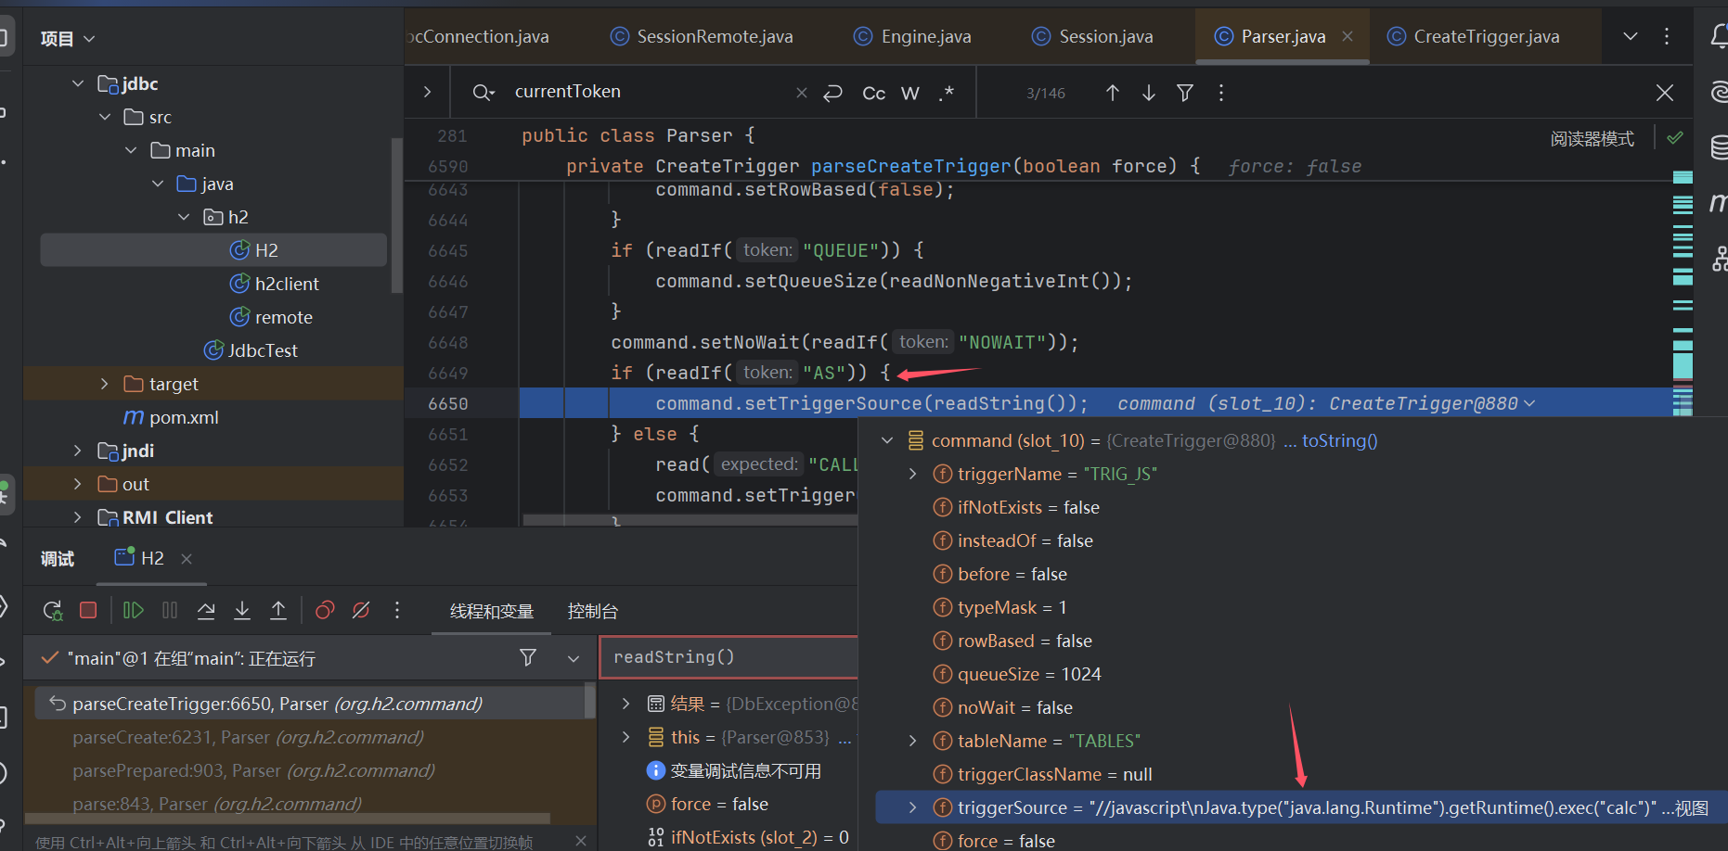The width and height of the screenshot is (1728, 851).
Task: Switch to Engine.java tab
Action: click(x=912, y=36)
